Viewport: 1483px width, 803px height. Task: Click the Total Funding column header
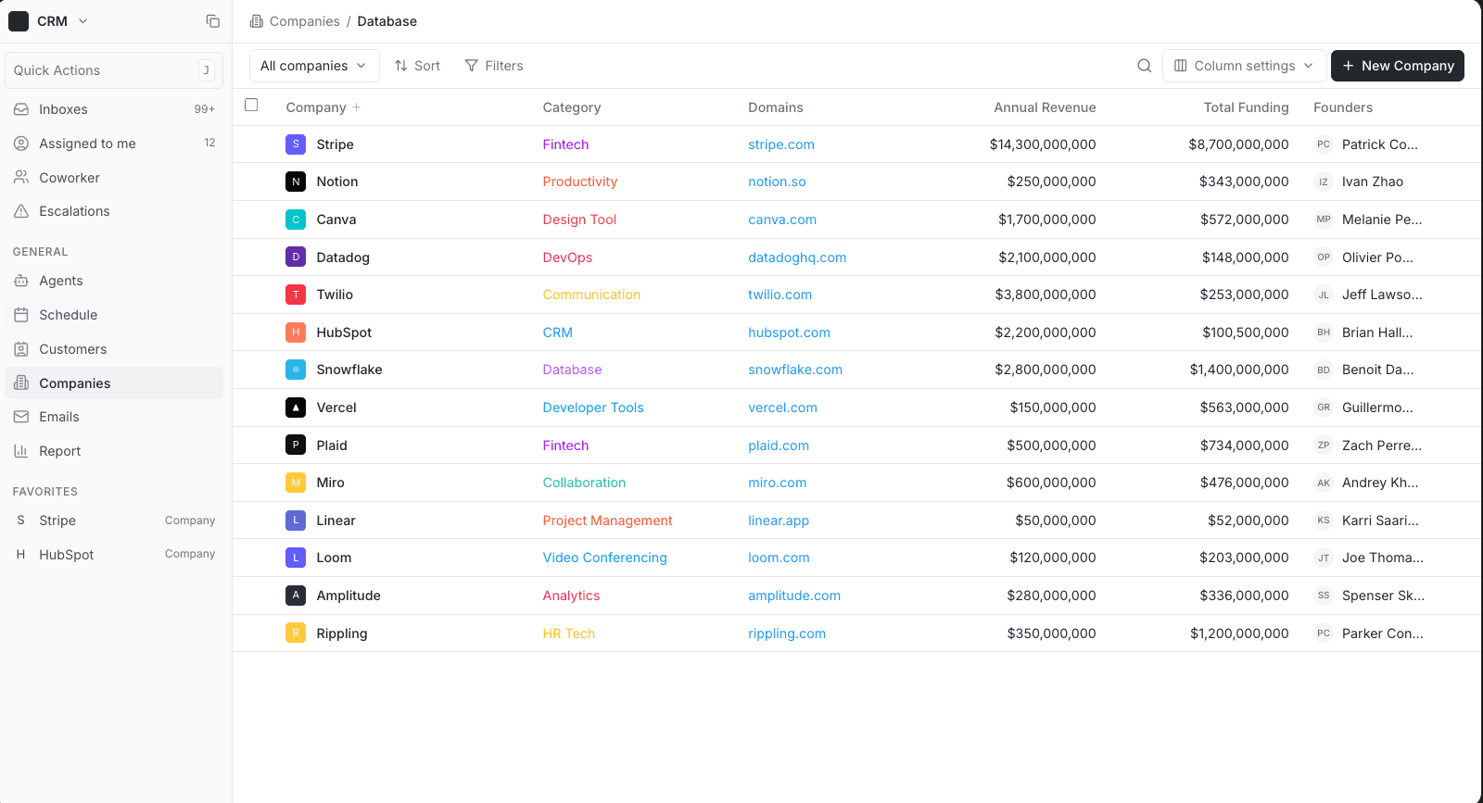1246,107
